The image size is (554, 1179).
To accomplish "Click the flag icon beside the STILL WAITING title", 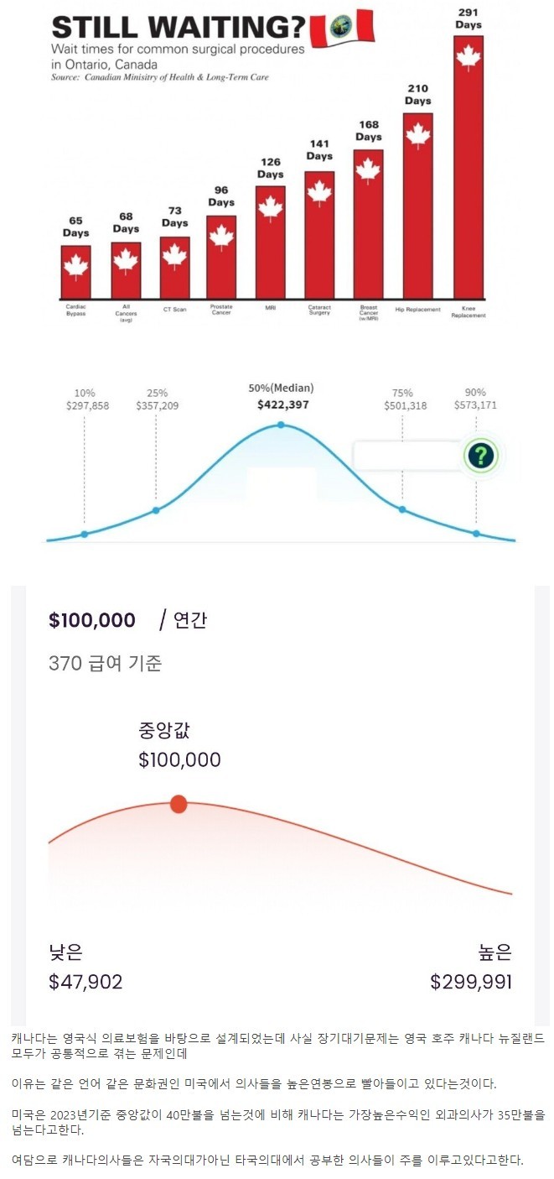I will (x=341, y=26).
